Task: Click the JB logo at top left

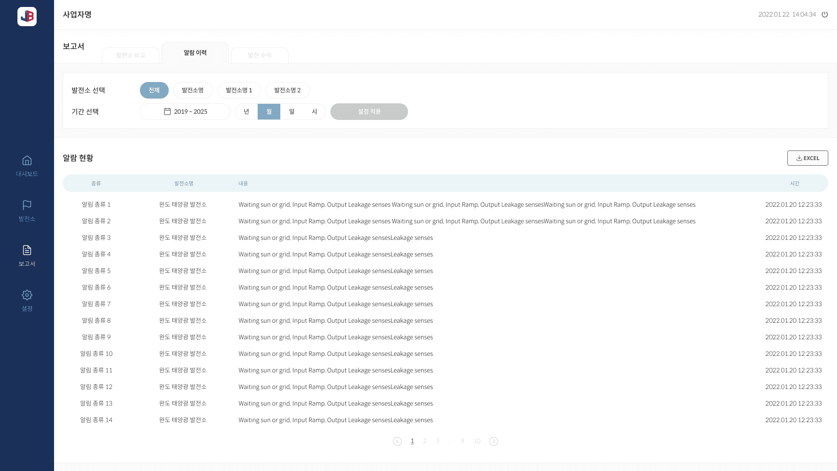Action: click(x=27, y=17)
